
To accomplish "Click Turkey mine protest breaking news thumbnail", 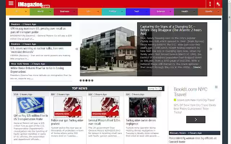I will (68, 107).
